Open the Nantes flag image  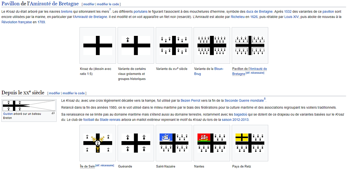(212, 143)
